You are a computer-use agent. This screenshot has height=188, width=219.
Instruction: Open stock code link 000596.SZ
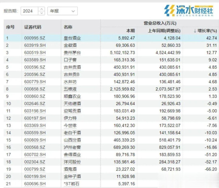tap(35, 67)
